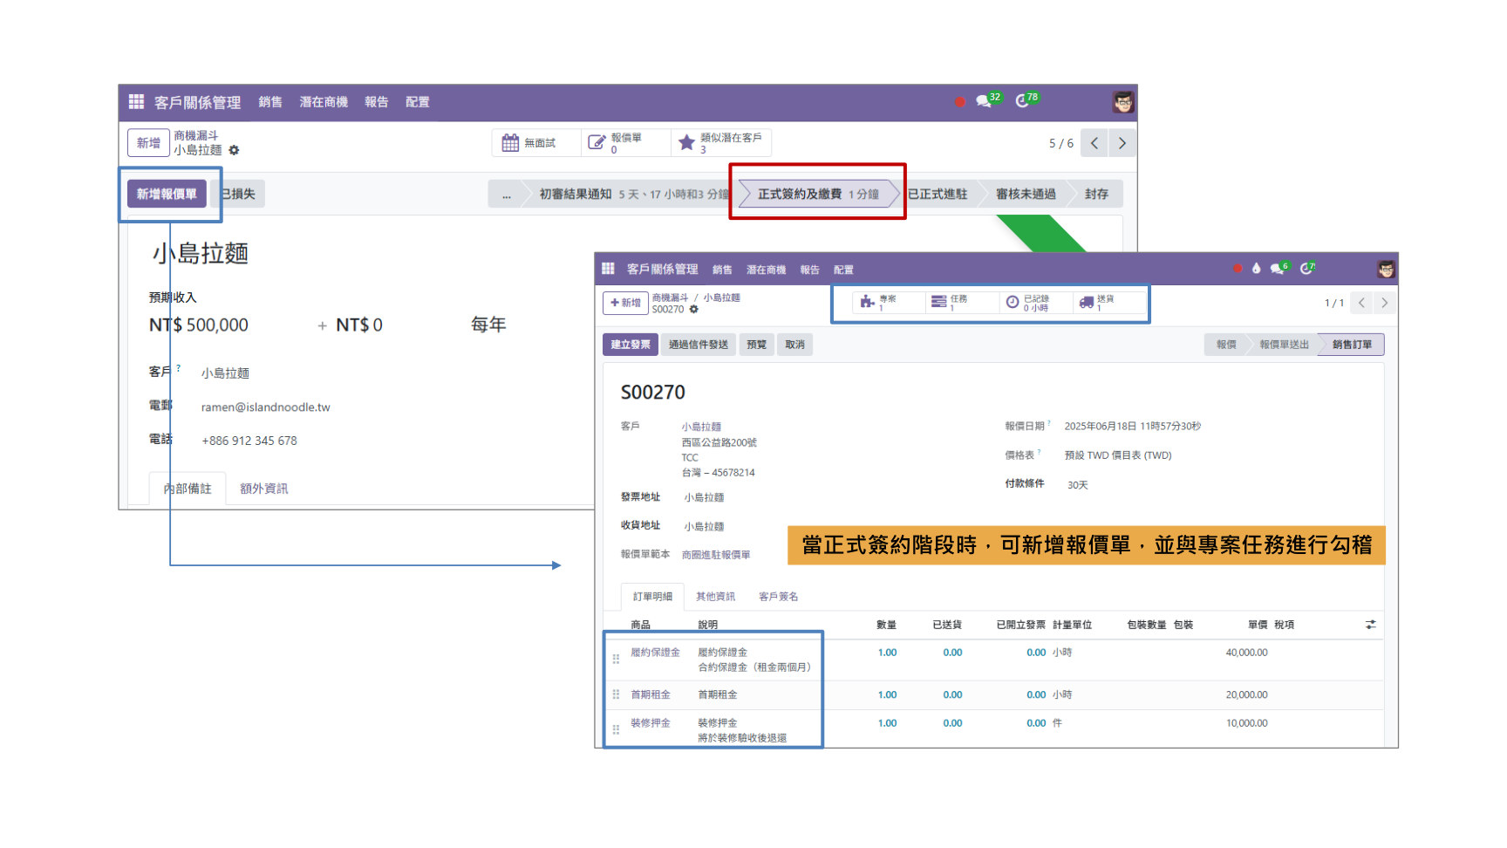Go to next record in 1/1 pager
This screenshot has width=1507, height=848.
[x=1384, y=303]
